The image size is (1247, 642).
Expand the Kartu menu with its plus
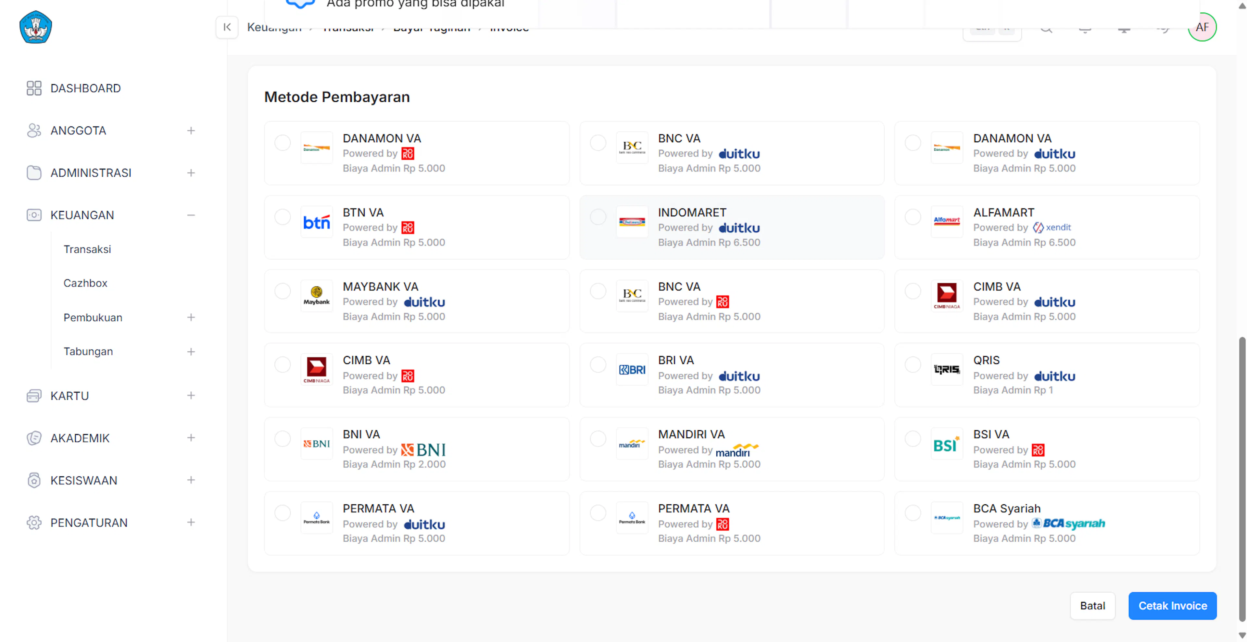(x=191, y=396)
